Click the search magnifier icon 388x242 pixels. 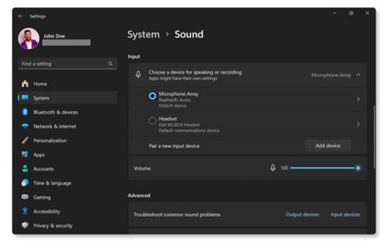click(x=110, y=64)
